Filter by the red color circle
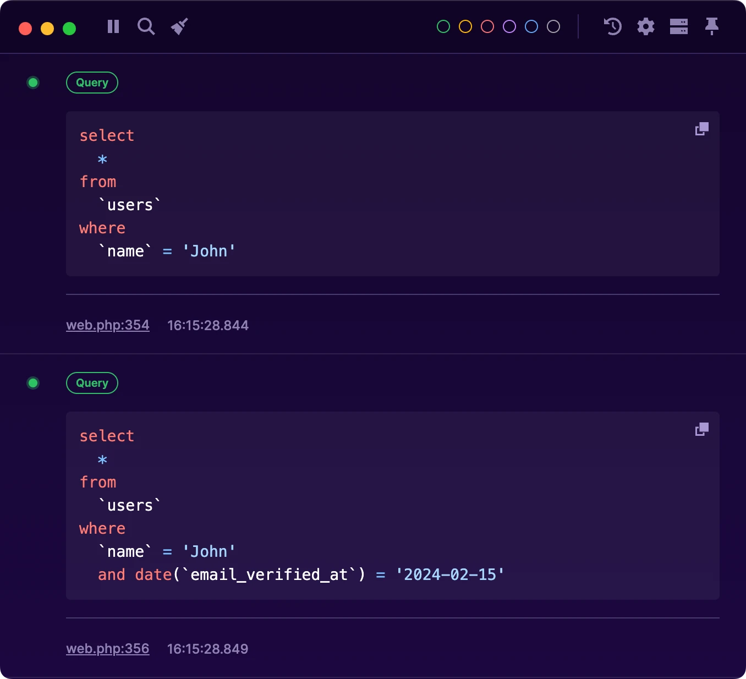 (487, 26)
